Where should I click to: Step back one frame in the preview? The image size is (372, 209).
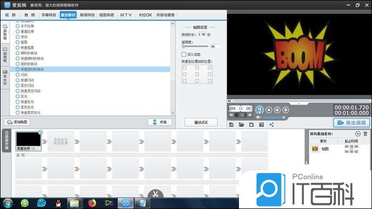pyautogui.click(x=277, y=110)
